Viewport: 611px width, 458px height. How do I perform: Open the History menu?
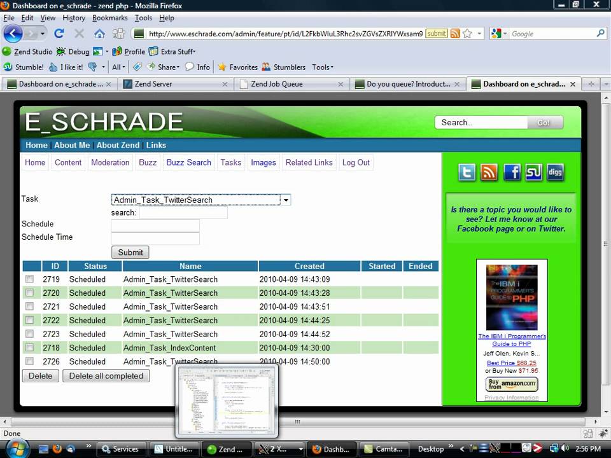coord(74,18)
